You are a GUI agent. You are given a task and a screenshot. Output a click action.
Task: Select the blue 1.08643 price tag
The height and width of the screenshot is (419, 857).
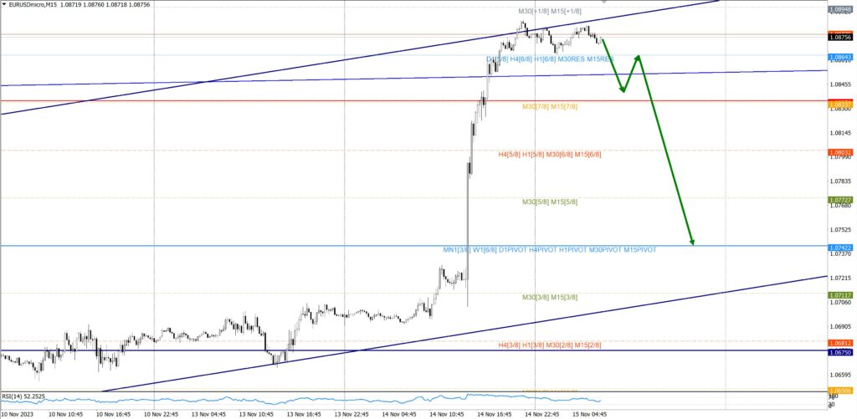[840, 58]
